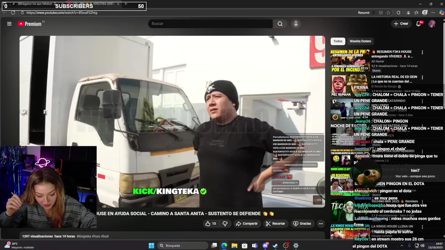Open a new browser tab
445x250 pixels.
click(126, 4)
